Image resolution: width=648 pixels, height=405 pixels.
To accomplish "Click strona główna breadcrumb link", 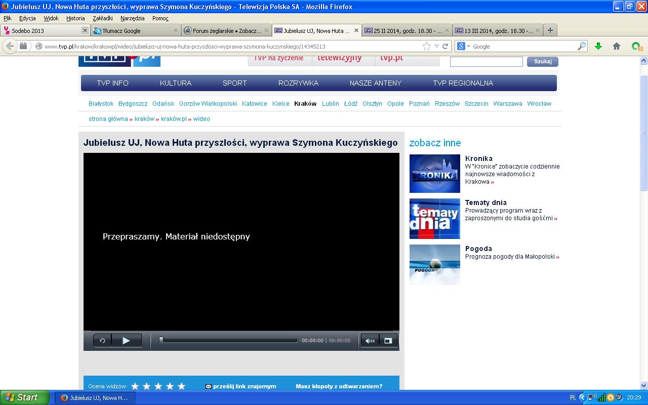I will (108, 119).
